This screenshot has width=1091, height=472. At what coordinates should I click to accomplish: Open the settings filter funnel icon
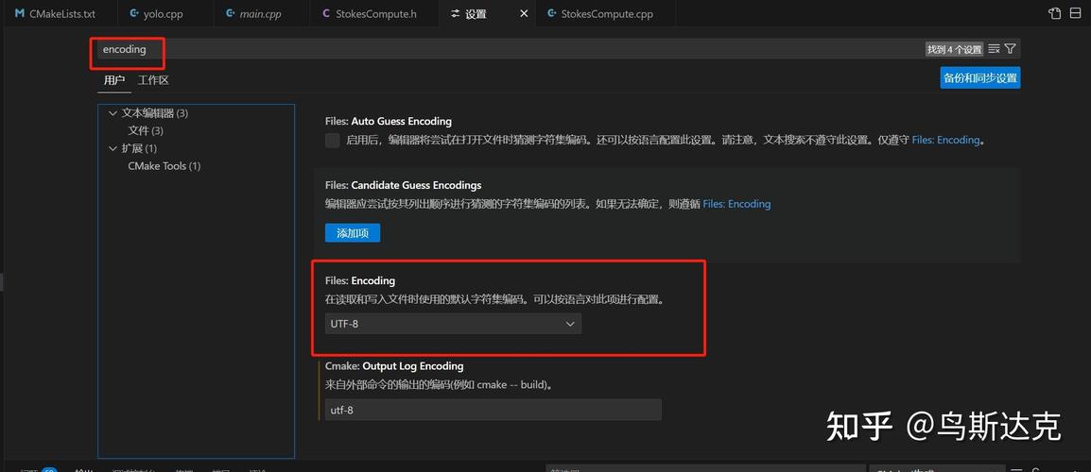[1011, 49]
